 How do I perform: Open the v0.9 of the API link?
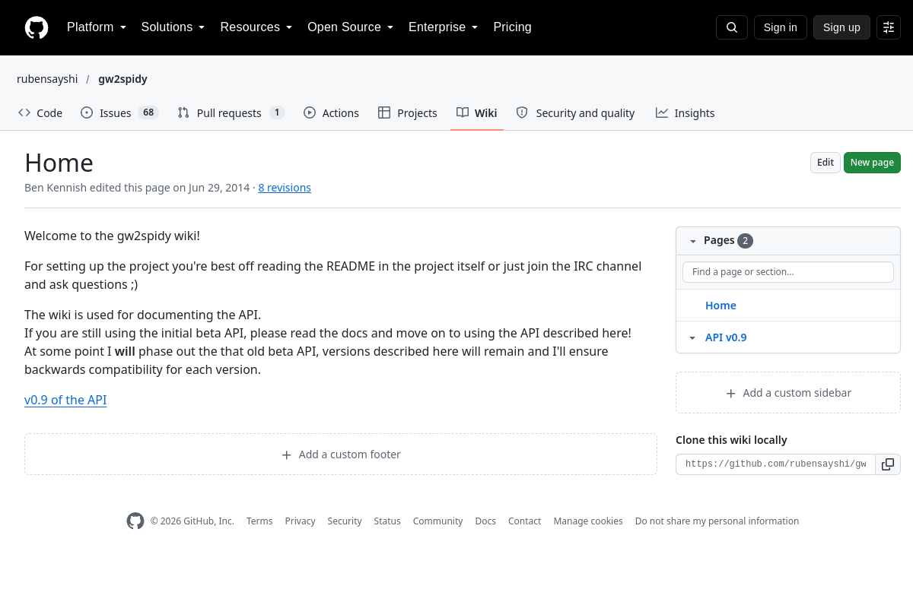point(65,400)
